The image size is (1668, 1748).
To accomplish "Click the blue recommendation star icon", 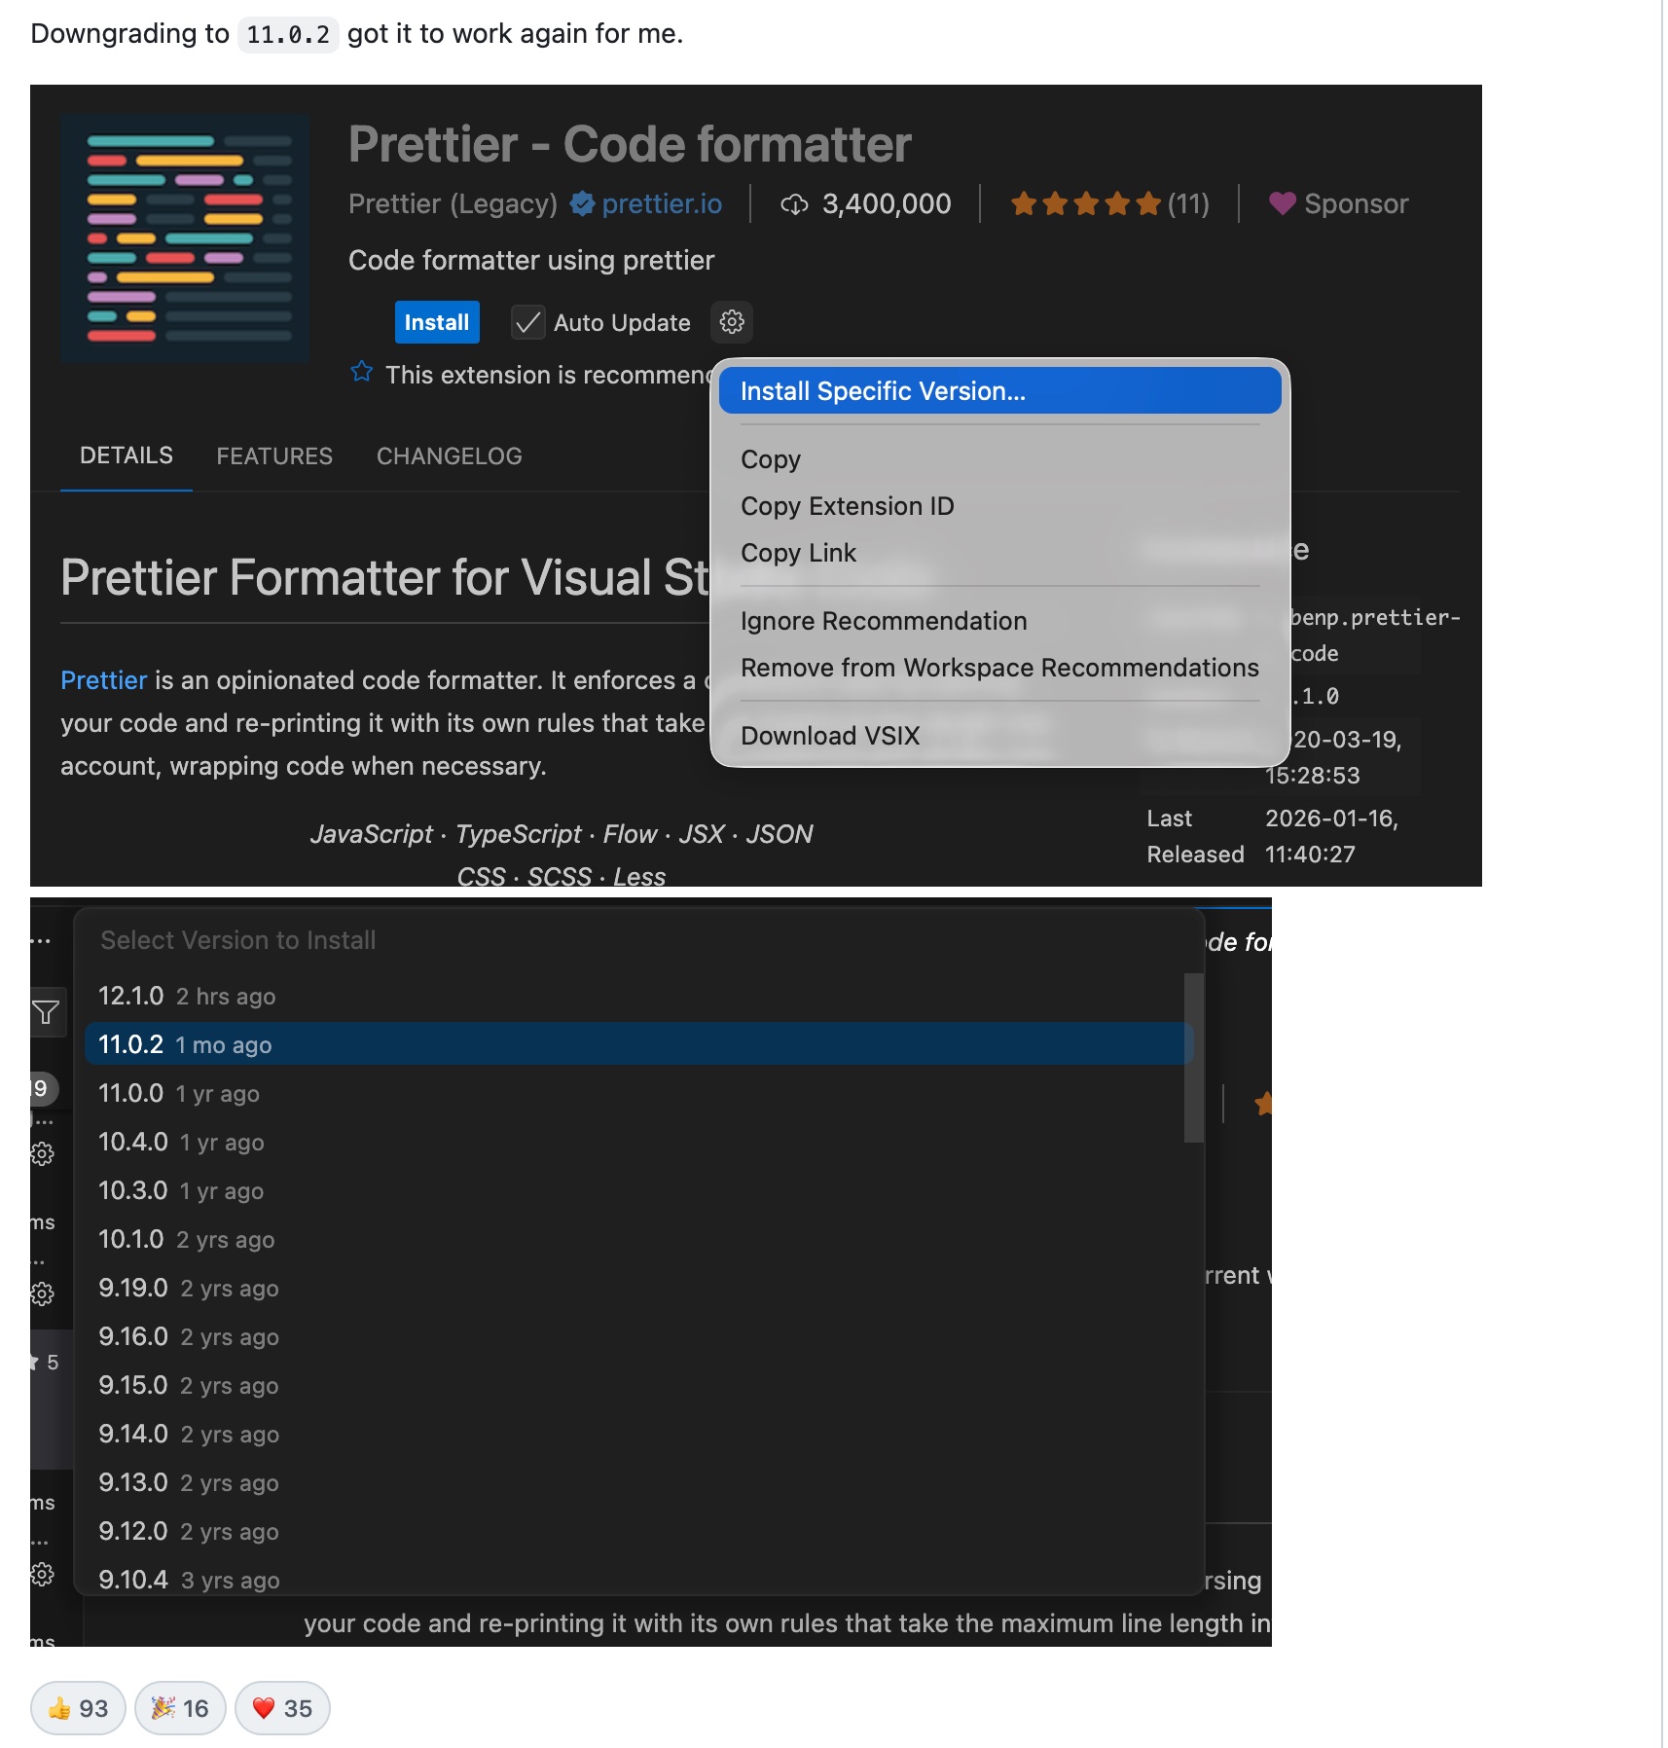I will (362, 372).
